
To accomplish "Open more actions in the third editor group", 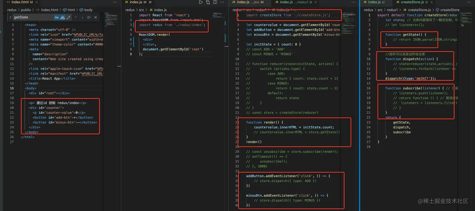I will 353,2.
